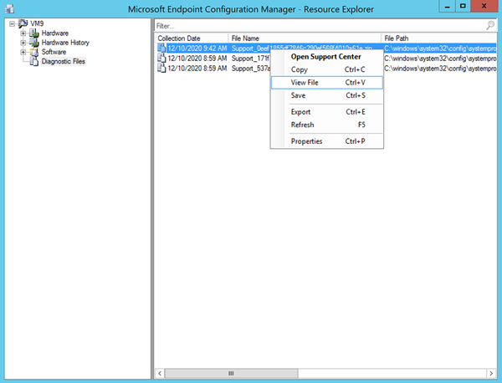Select the Hardware History label
This screenshot has height=383, width=502.
[65, 43]
